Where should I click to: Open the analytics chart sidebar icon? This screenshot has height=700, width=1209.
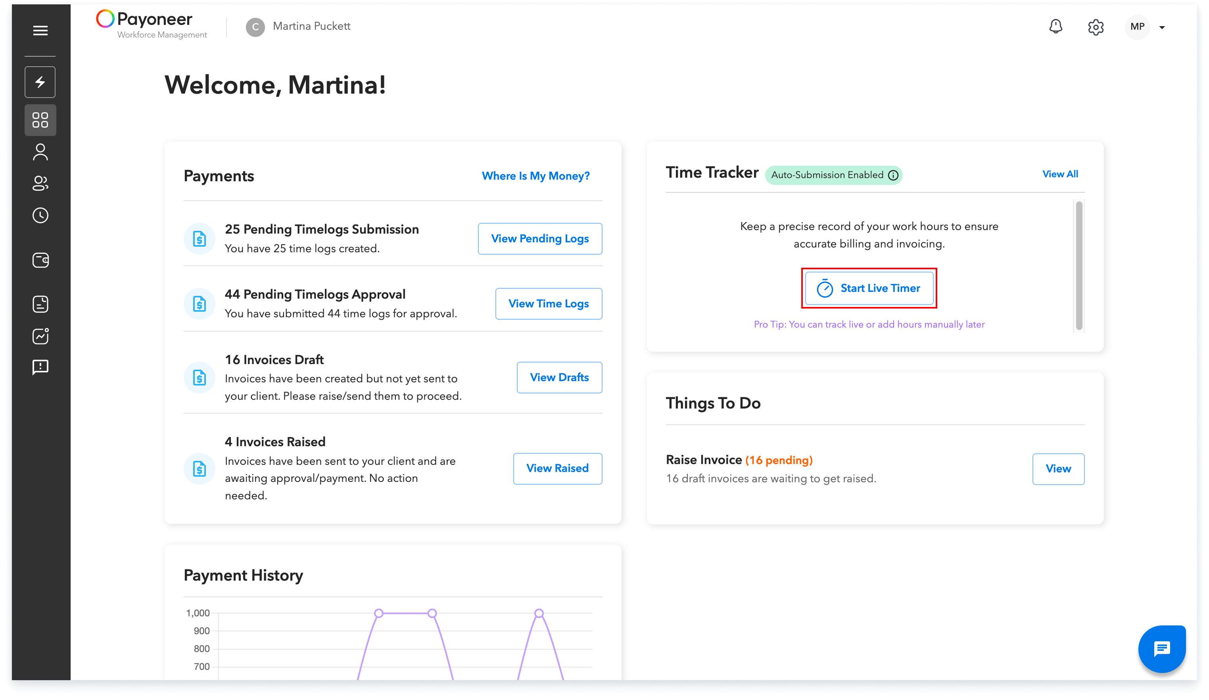pyautogui.click(x=40, y=336)
